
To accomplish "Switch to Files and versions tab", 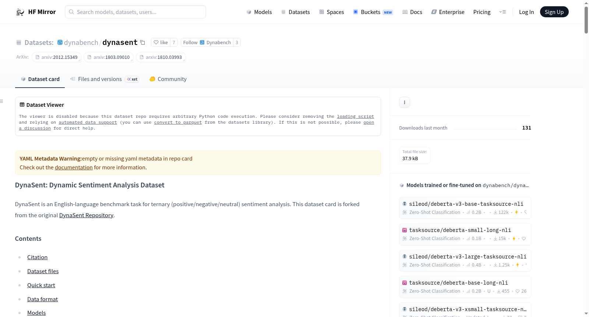I will [x=105, y=79].
